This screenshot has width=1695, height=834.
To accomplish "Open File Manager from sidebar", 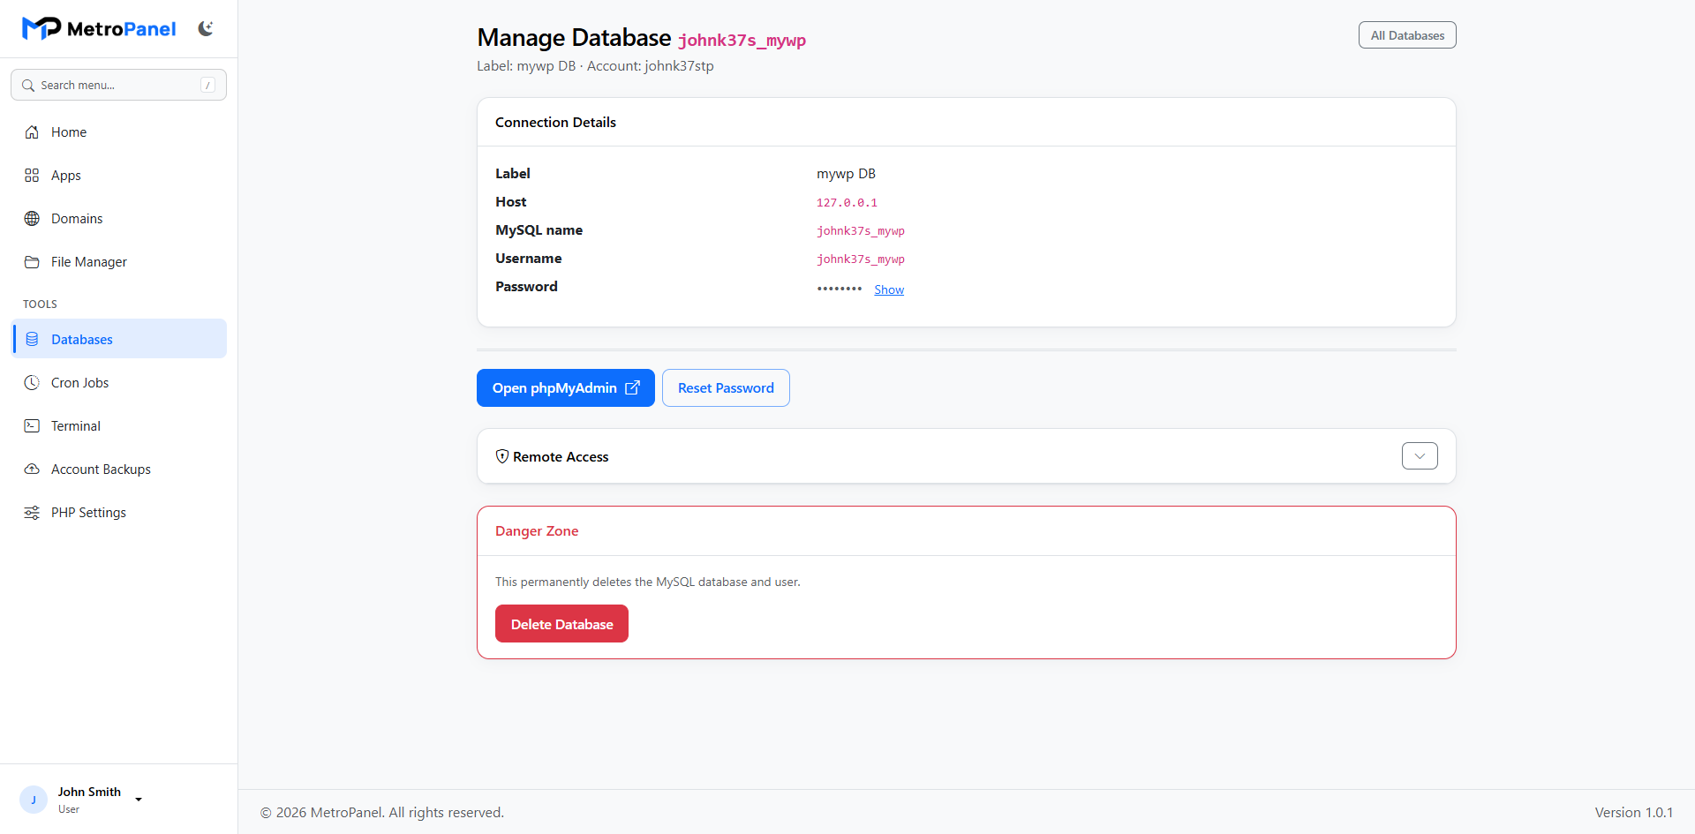I will (118, 262).
